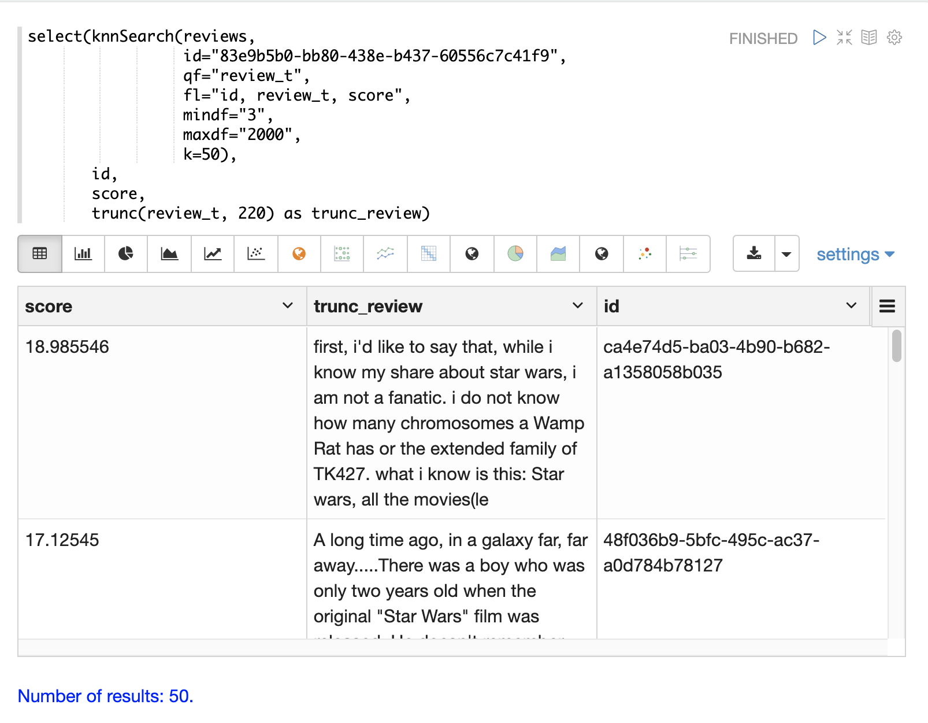
Task: Click the table's vertical scrollbar thumb
Action: tap(897, 346)
